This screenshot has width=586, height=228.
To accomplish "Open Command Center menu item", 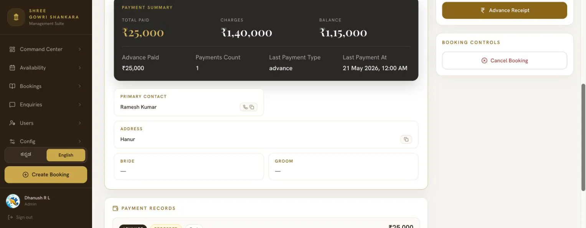I will (x=46, y=49).
